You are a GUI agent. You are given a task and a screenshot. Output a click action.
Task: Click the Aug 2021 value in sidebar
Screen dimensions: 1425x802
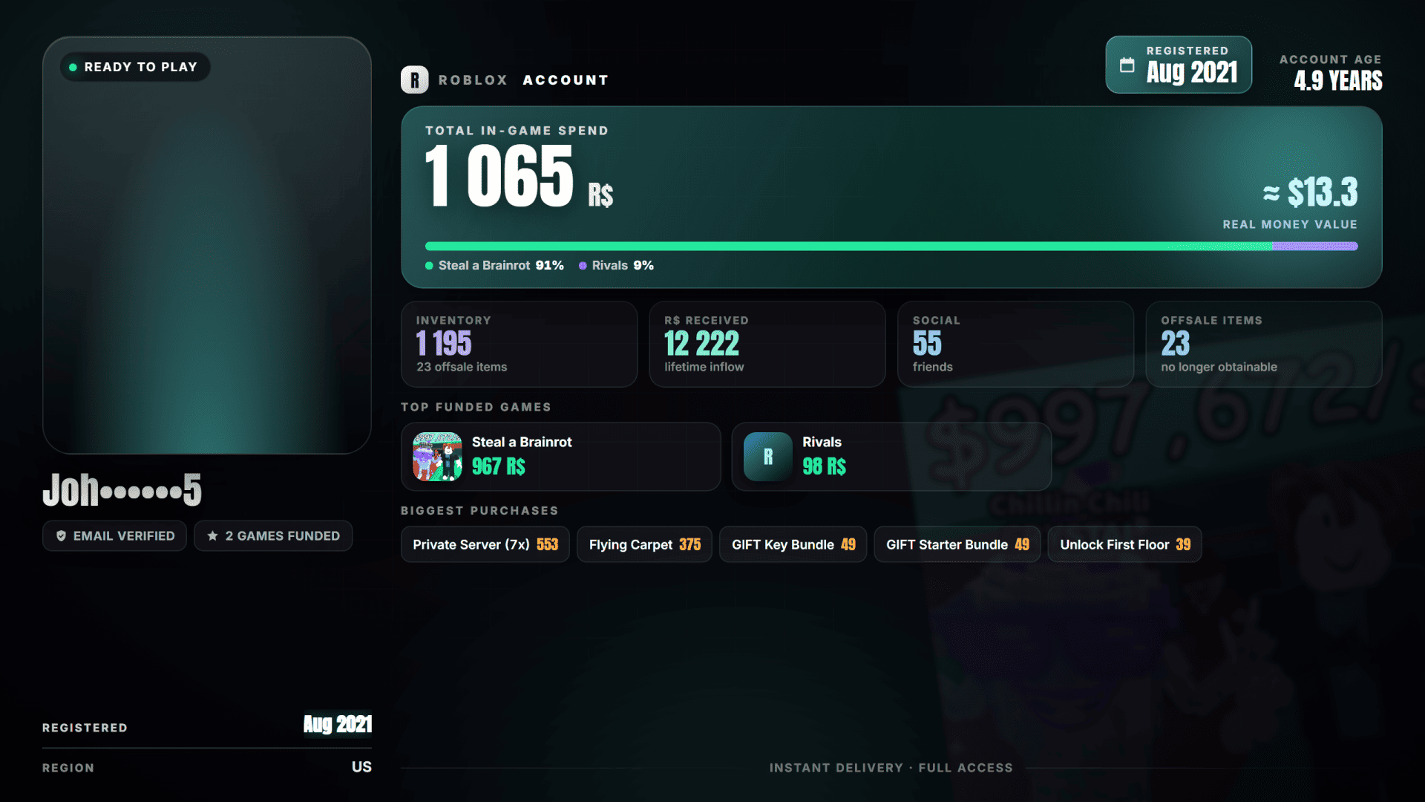(338, 725)
